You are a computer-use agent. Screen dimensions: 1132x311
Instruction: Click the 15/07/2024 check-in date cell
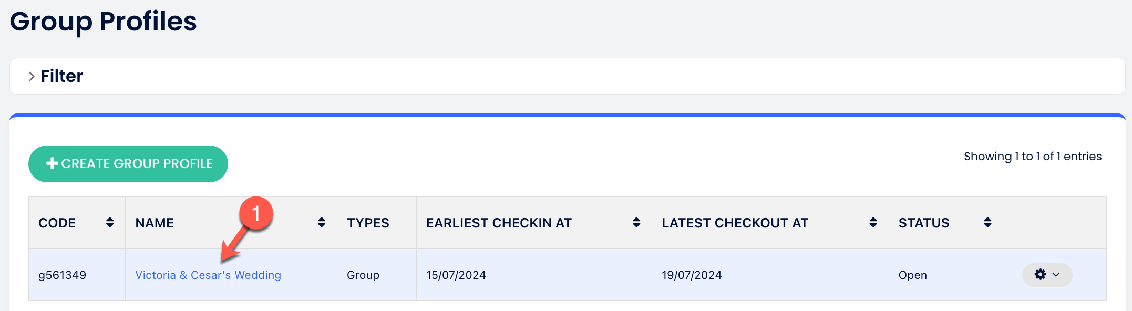pyautogui.click(x=456, y=275)
